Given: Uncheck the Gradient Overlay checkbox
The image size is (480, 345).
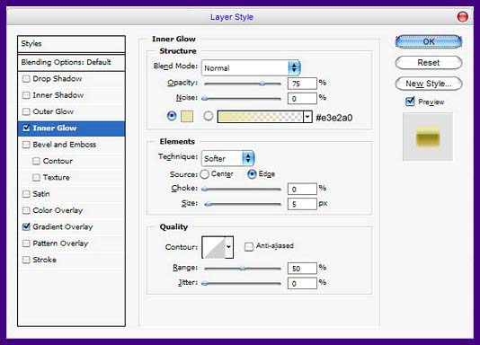Looking at the screenshot, I should (26, 226).
